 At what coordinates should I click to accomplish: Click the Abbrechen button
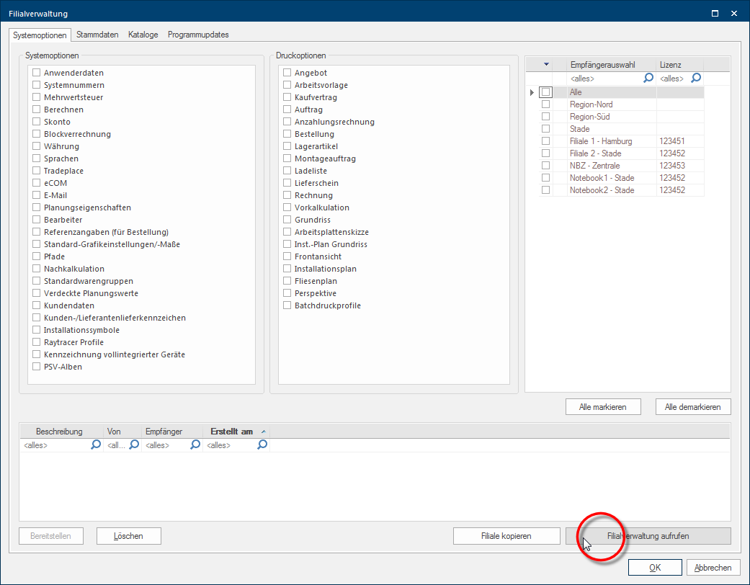tap(713, 568)
